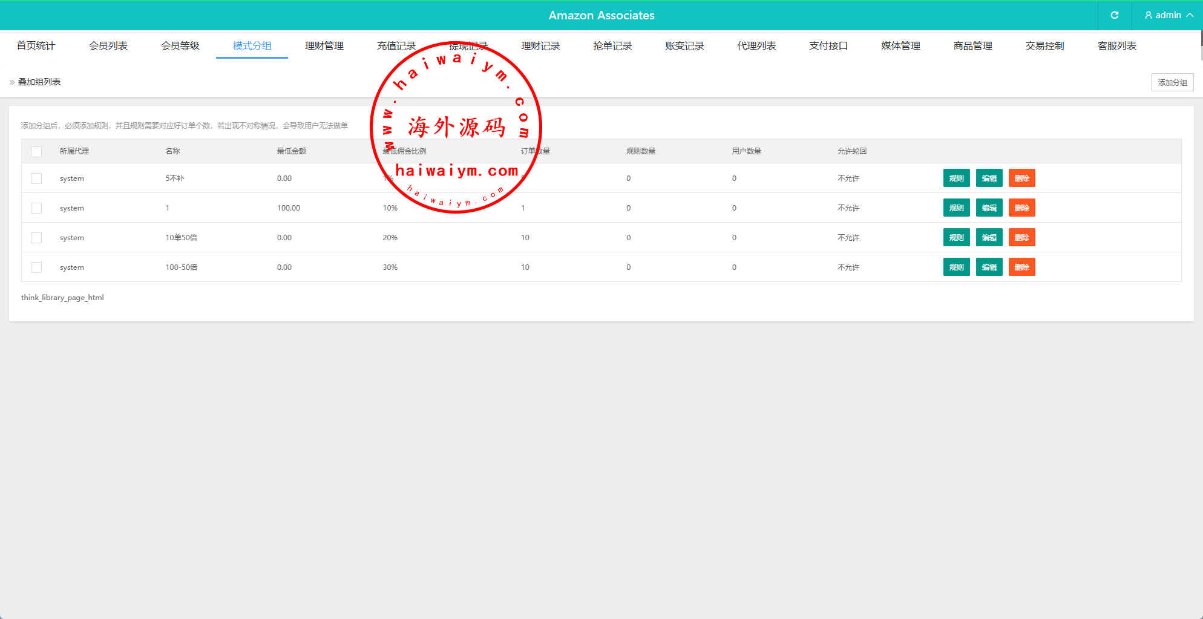Open the admin user dropdown
This screenshot has width=1203, height=619.
click(1169, 15)
